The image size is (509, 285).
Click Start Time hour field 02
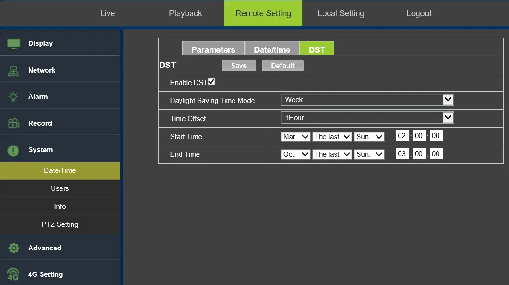[x=402, y=136]
